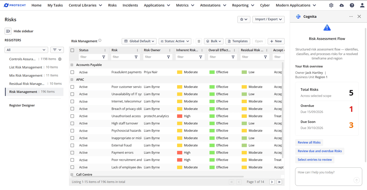Open the favorites star dropdown
Screen dimensions: 367x190
(x=244, y=19)
